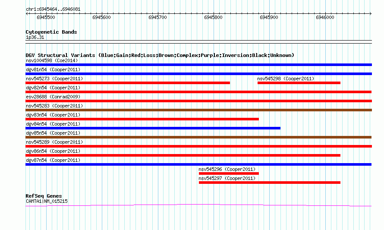Open nsv545297 (Cooper2011) variant label

coord(227,178)
